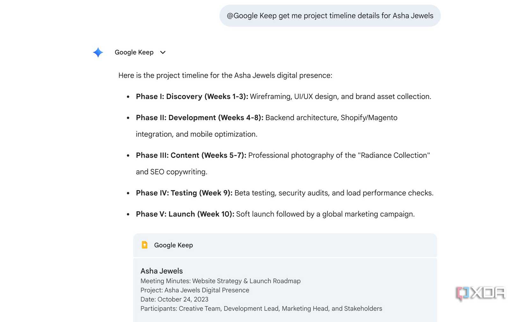Click 'Phase IV: Testing (Week 9)' text
Screen dimensions: 526x322
184,193
